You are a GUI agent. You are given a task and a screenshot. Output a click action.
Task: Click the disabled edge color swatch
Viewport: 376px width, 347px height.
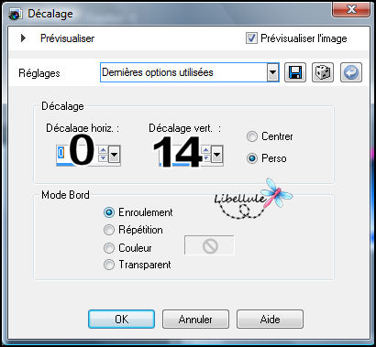point(209,245)
